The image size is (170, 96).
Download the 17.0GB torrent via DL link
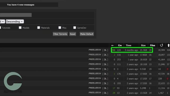105,74
